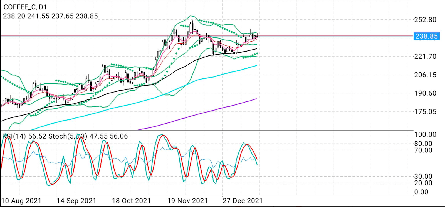Screen dimensions: 445x207
Task: Click date label 19 Nov 2021
Action: click(187, 201)
